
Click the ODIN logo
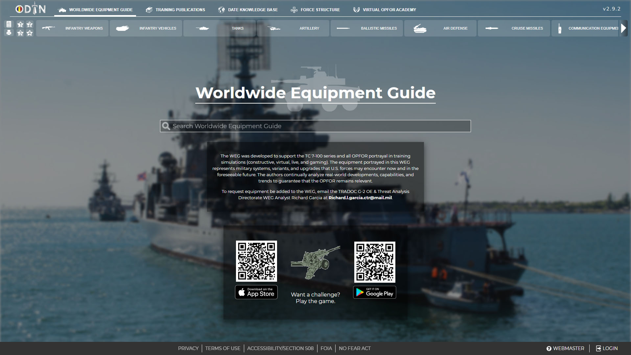coord(31,9)
